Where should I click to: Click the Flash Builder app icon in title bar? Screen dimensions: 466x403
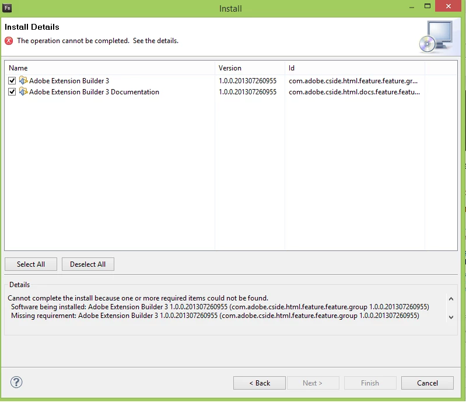tap(7, 8)
